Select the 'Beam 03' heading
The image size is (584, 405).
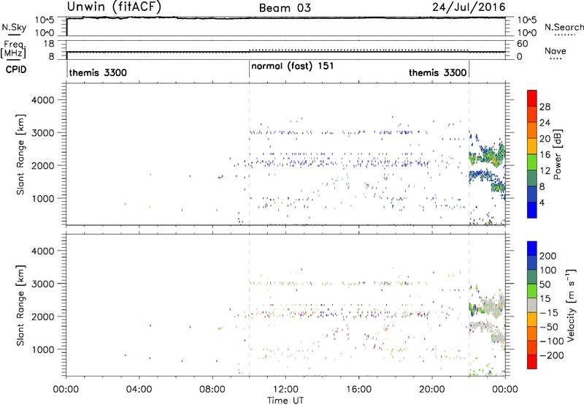point(285,8)
